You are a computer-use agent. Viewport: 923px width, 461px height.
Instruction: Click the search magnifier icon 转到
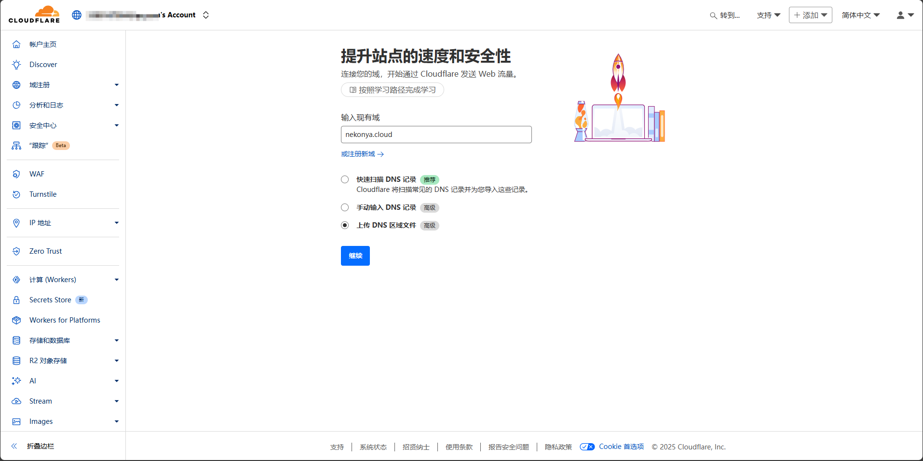pos(713,15)
